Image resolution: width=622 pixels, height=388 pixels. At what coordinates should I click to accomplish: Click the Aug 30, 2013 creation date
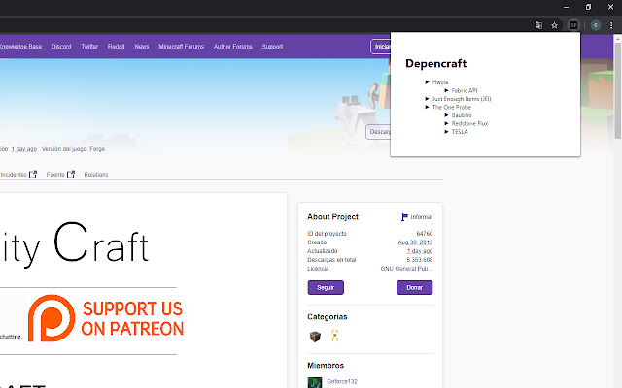(x=415, y=242)
